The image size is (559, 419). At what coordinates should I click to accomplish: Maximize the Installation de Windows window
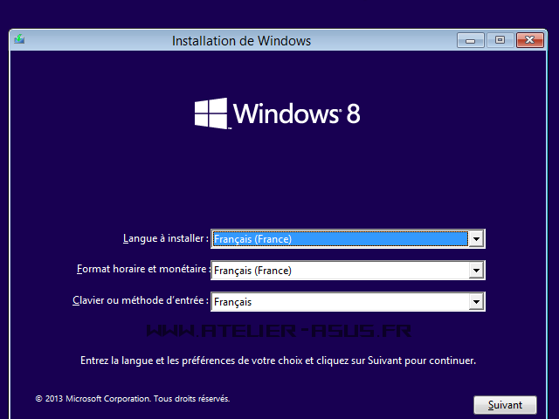(500, 40)
